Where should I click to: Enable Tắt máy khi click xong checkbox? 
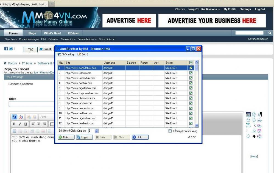point(170,131)
